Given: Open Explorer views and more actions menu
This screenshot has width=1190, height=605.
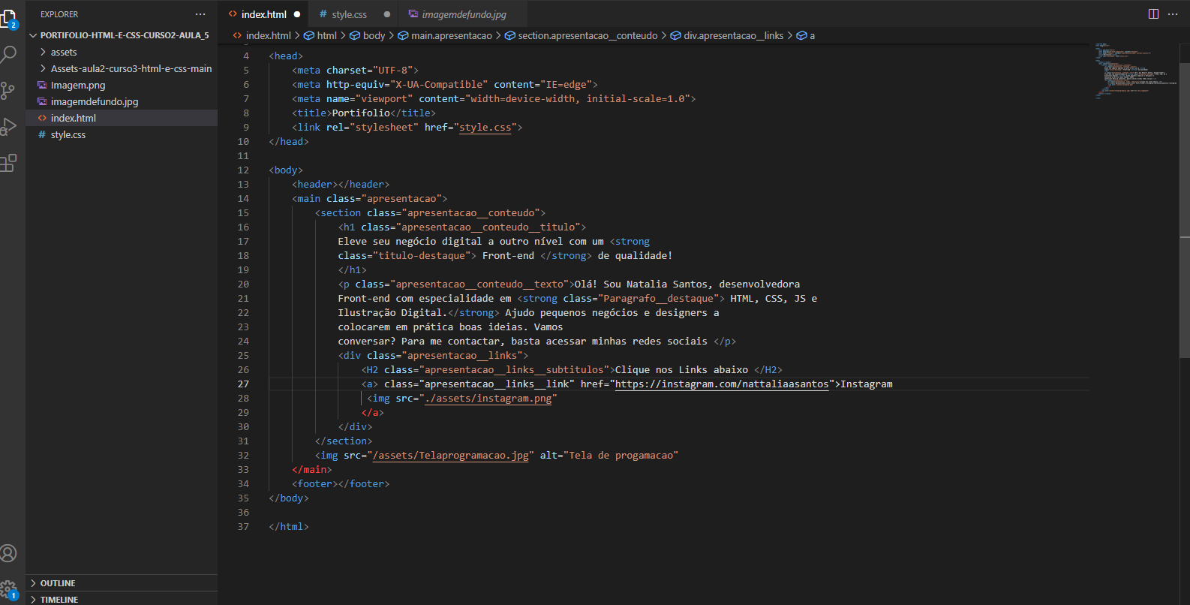Looking at the screenshot, I should [x=200, y=14].
